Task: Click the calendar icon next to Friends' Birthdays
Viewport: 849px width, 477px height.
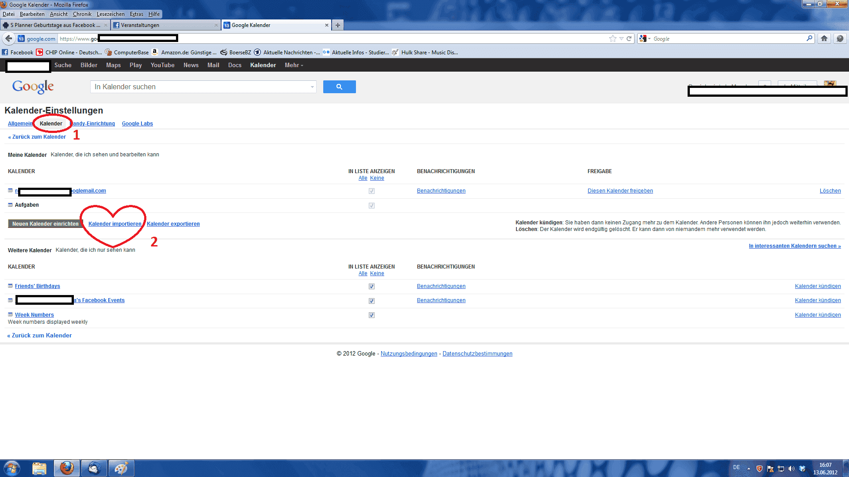Action: click(10, 286)
